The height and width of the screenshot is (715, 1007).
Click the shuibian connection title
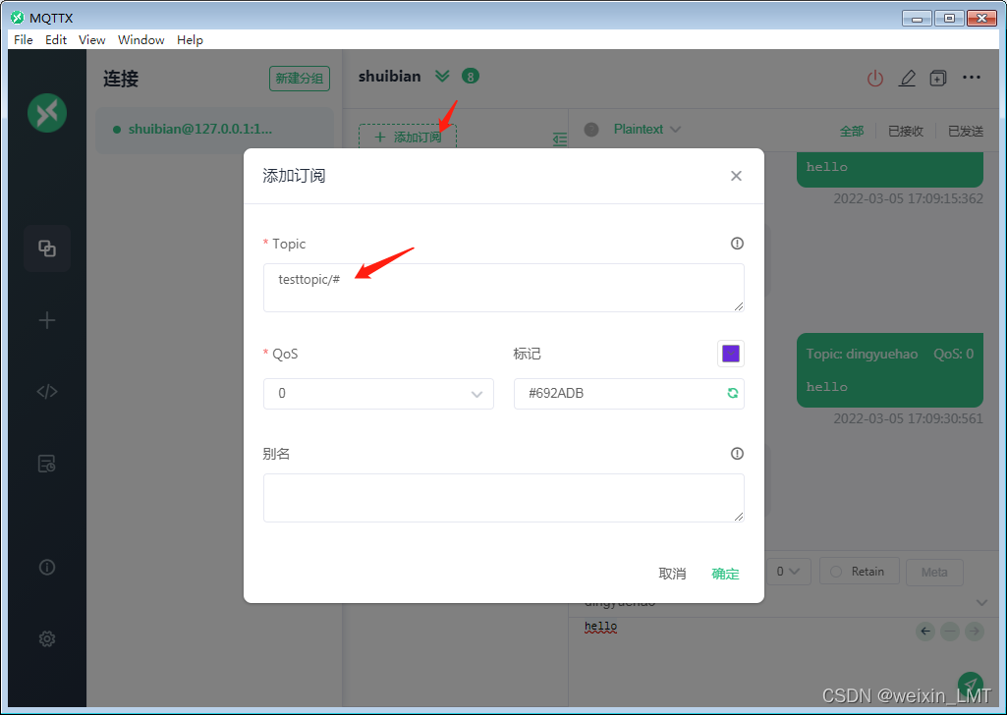(389, 77)
